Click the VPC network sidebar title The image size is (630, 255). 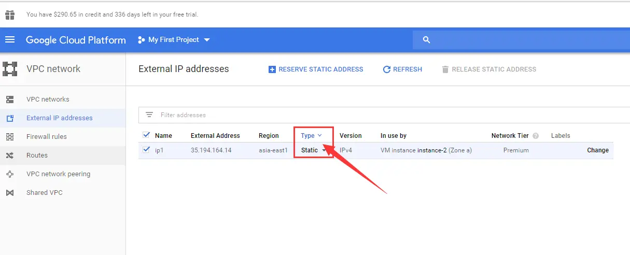tap(53, 69)
